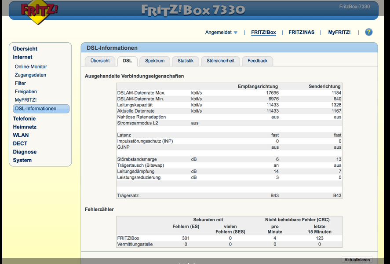
Task: Open the System menu section
Action: point(22,161)
